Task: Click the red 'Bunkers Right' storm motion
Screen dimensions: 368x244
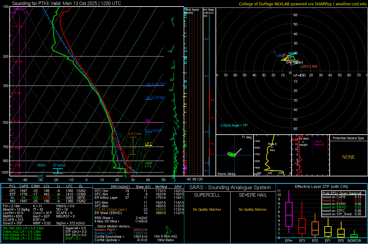Action: (x=121, y=230)
